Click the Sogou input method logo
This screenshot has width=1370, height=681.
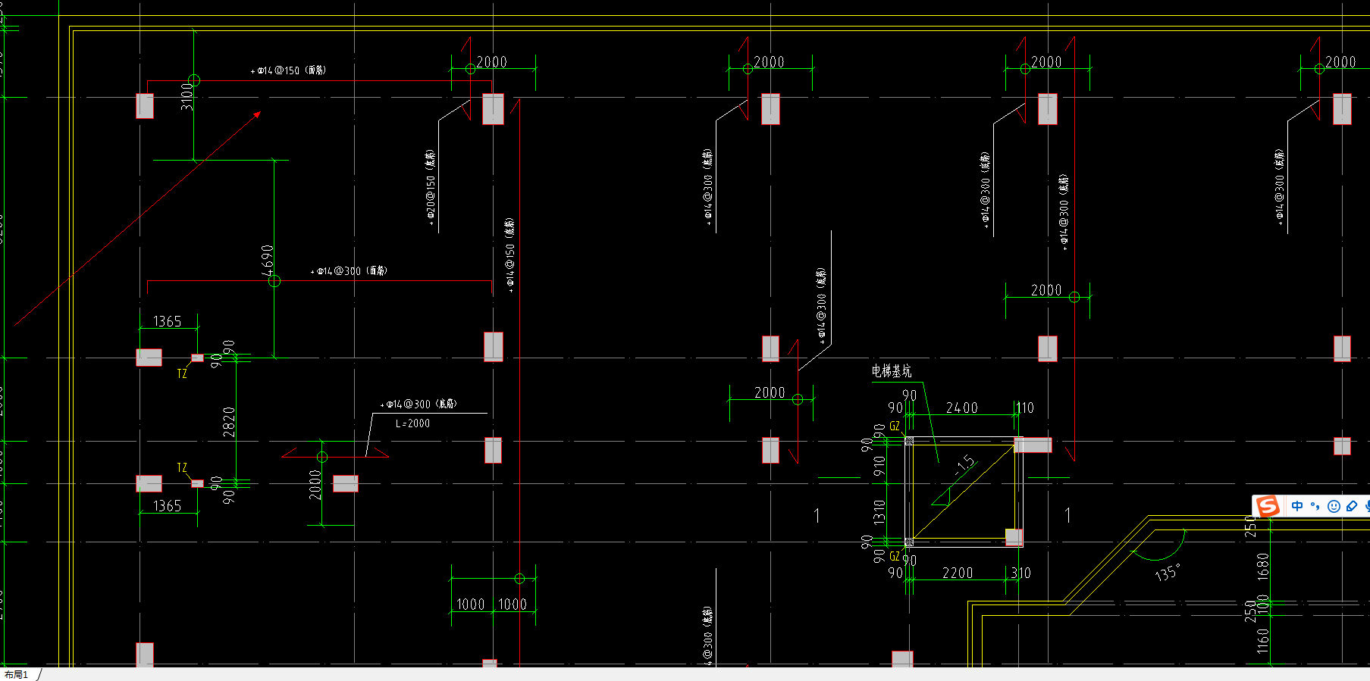click(x=1268, y=506)
